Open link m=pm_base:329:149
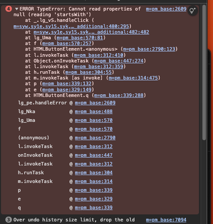The height and width of the screenshot is (224, 213). (67, 90)
